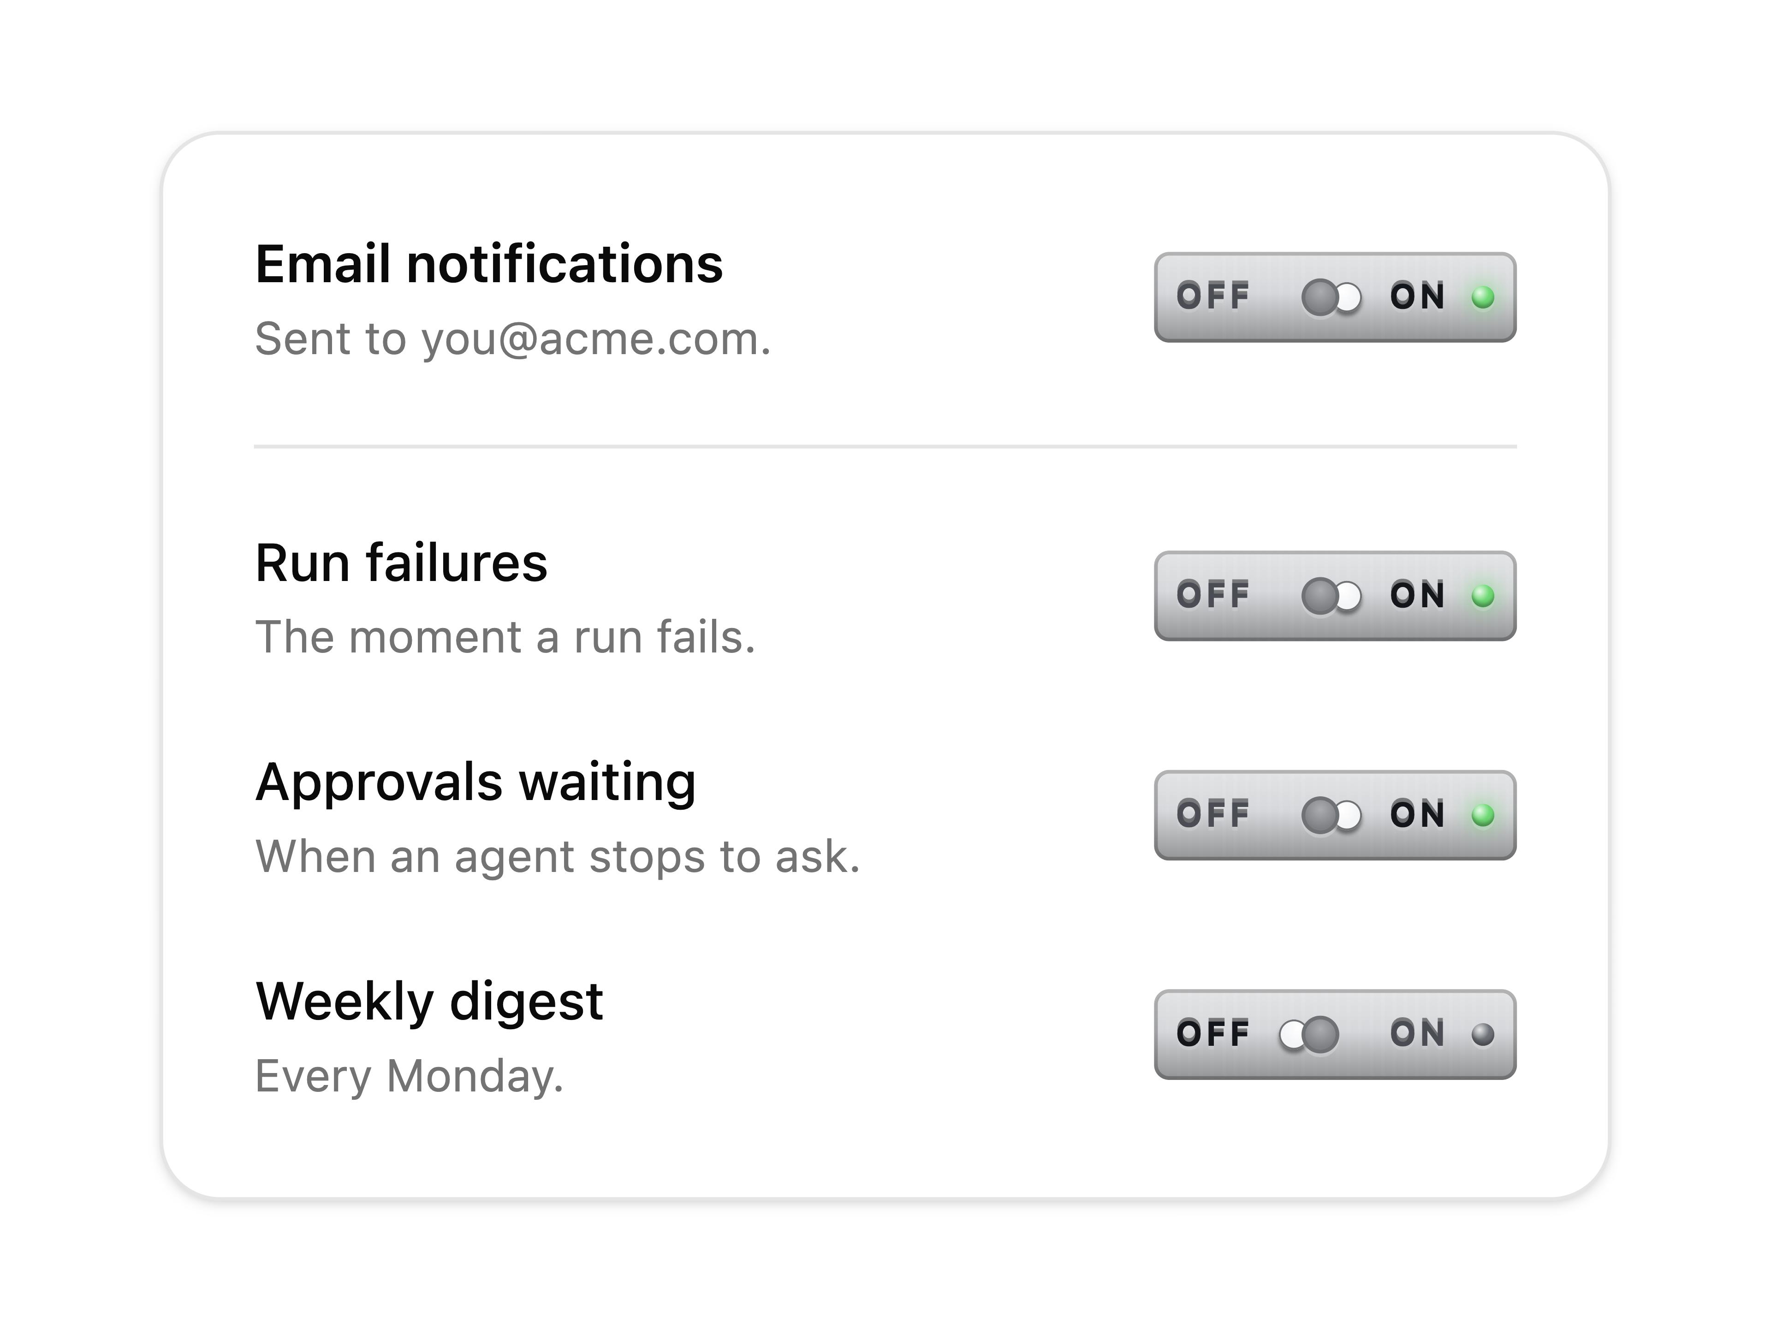Toggle the Approvals waiting switch knob
Image resolution: width=1771 pixels, height=1328 pixels.
[1331, 816]
